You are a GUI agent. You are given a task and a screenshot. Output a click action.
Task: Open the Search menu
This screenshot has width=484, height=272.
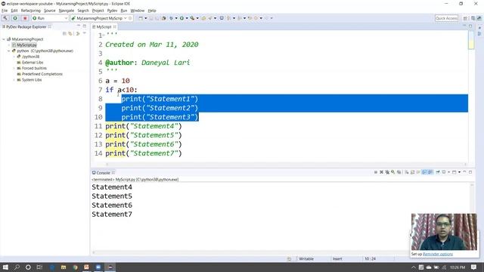[x=83, y=11]
